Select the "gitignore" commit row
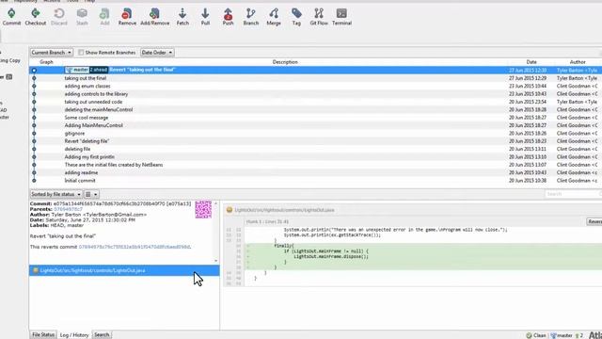This screenshot has height=339, width=602. pos(315,134)
